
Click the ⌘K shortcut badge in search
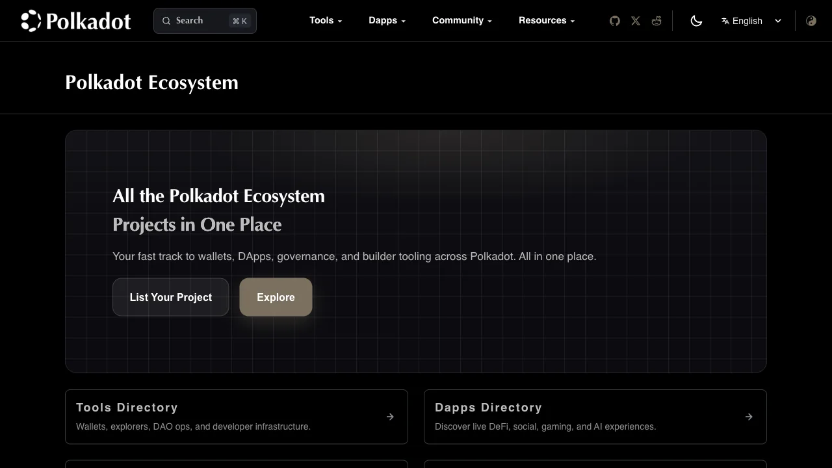(x=240, y=21)
